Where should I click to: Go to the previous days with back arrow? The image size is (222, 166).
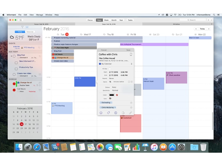pos(196,29)
